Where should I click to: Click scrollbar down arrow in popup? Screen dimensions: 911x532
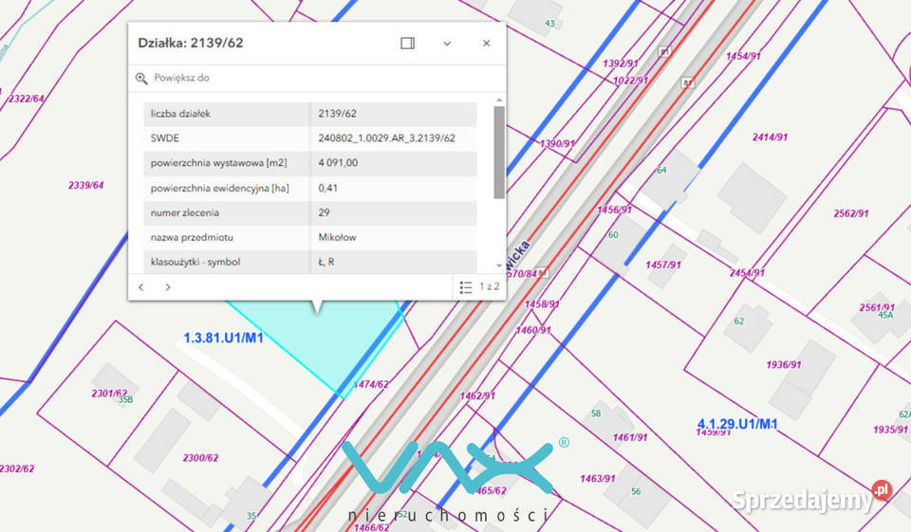pos(499,266)
